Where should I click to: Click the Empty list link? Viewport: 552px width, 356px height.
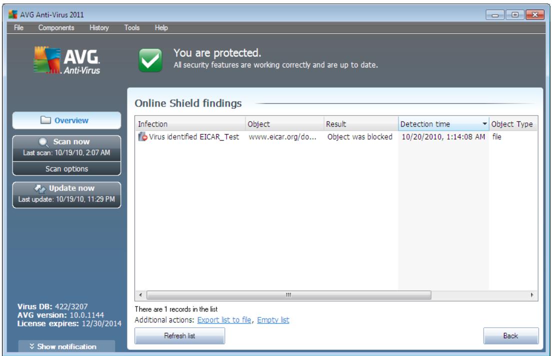click(x=273, y=319)
